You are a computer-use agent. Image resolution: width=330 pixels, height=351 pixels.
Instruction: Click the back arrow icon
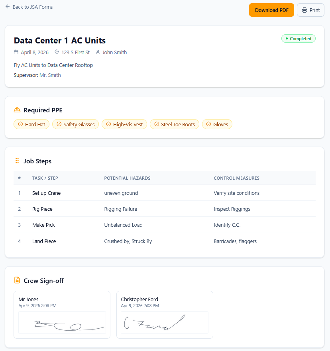[8, 7]
